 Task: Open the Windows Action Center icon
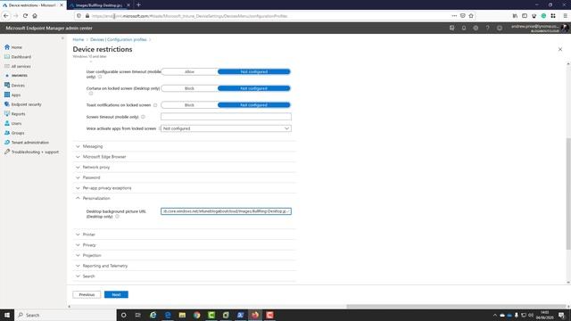click(x=561, y=315)
